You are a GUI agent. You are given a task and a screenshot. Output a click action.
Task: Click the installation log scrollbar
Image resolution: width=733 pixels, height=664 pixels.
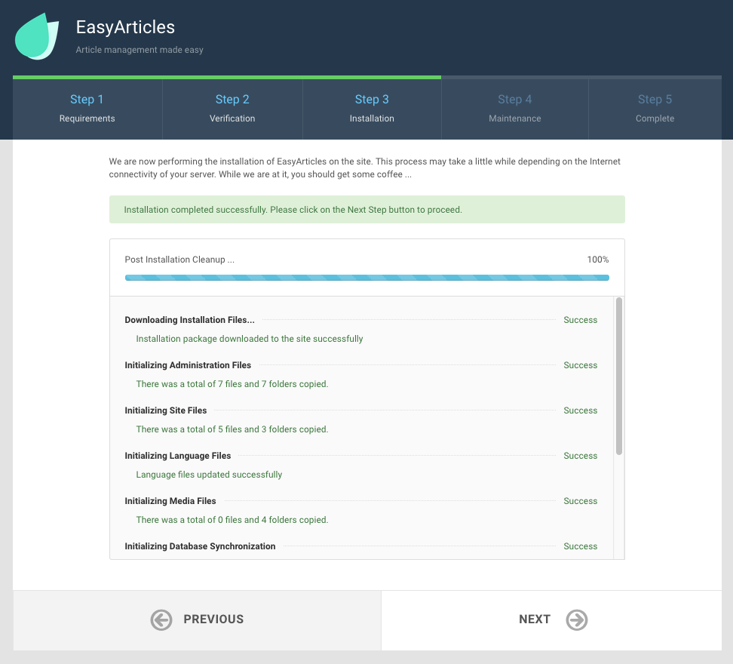619,376
